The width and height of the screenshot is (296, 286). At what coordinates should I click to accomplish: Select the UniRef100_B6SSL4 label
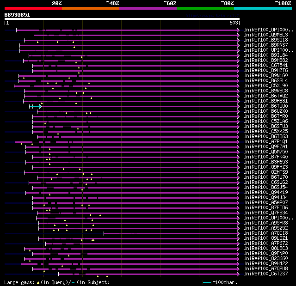click(265, 81)
